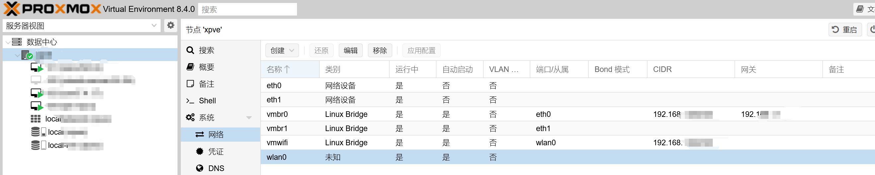Open the 创建 create dropdown
This screenshot has height=175, width=875.
point(282,51)
